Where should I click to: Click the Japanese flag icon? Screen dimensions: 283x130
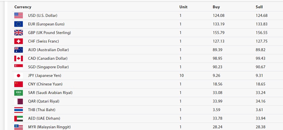click(19, 76)
